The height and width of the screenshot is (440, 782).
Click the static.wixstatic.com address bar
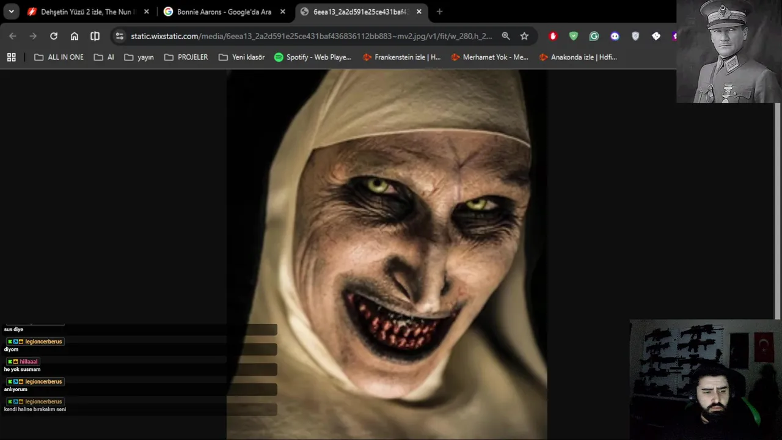point(311,36)
